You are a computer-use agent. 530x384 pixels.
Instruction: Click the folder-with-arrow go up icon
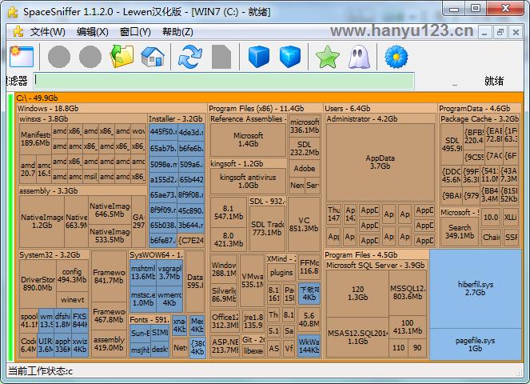point(122,57)
